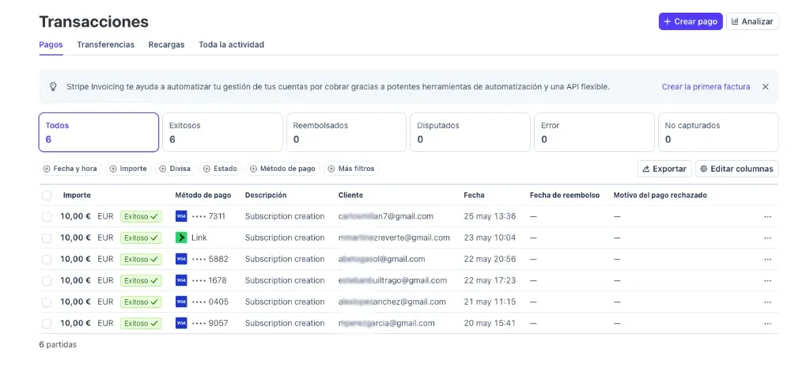Select the Disputados status card
The width and height of the screenshot is (810, 380).
click(x=470, y=132)
